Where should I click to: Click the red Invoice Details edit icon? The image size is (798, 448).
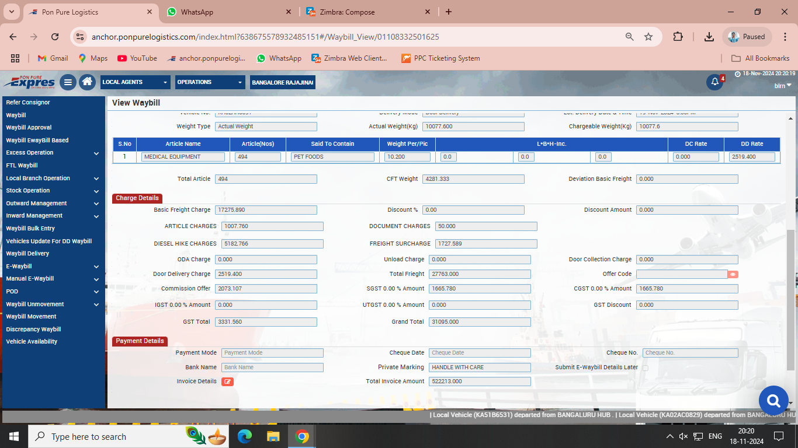[x=227, y=381]
